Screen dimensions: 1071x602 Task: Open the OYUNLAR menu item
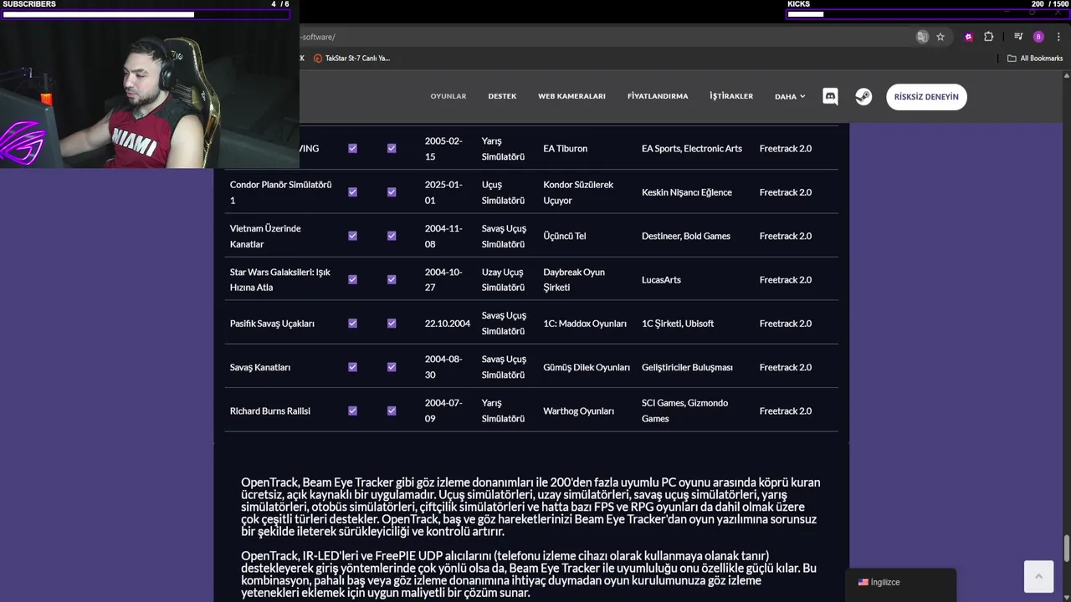tap(448, 96)
